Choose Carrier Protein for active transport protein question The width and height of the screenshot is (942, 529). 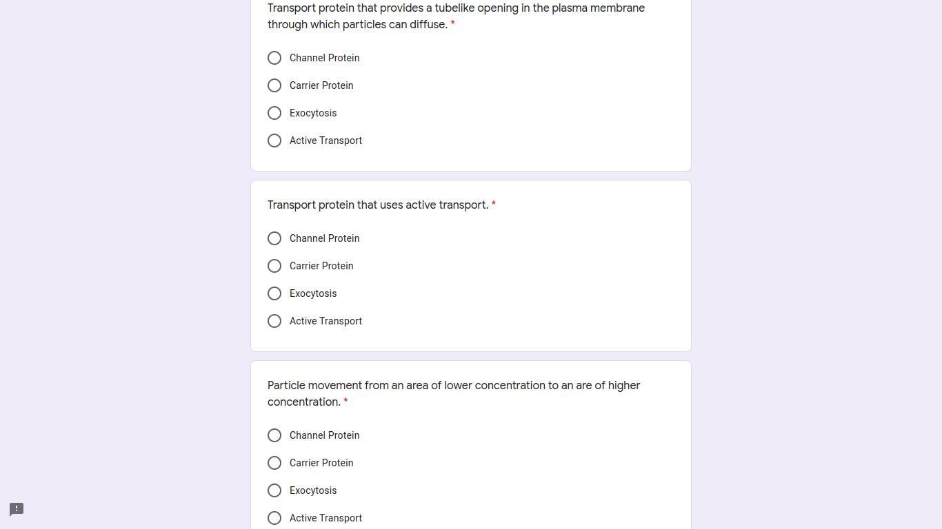coord(274,266)
